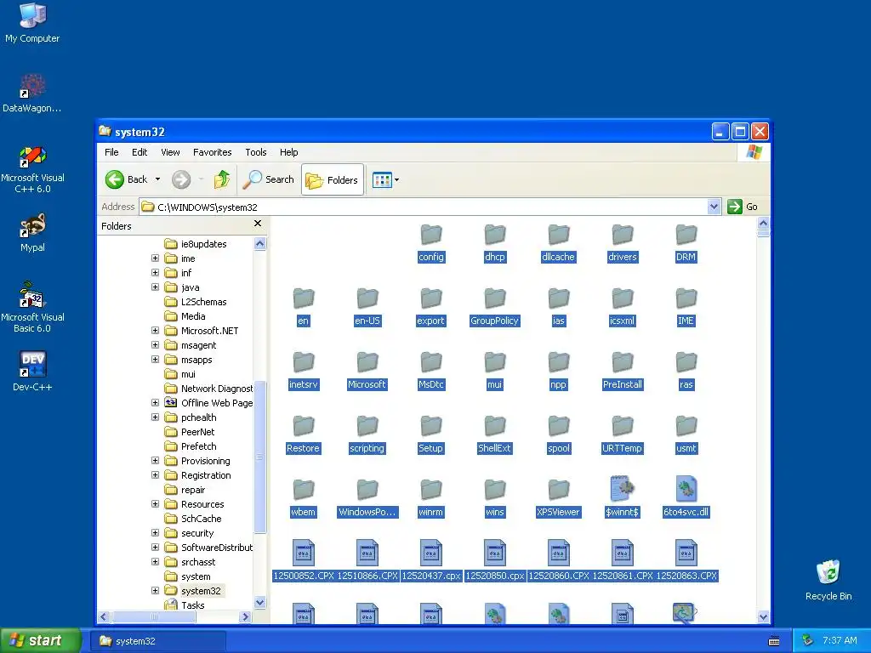
Task: Select the Media folder in tree
Action: (185, 316)
